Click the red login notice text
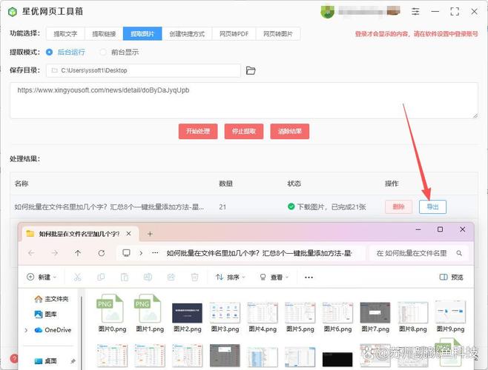Image resolution: width=488 pixels, height=370 pixels. point(416,34)
